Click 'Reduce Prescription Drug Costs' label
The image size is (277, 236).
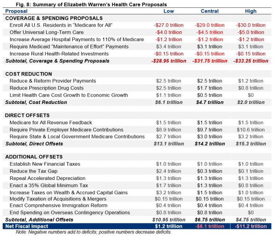pos(47,88)
